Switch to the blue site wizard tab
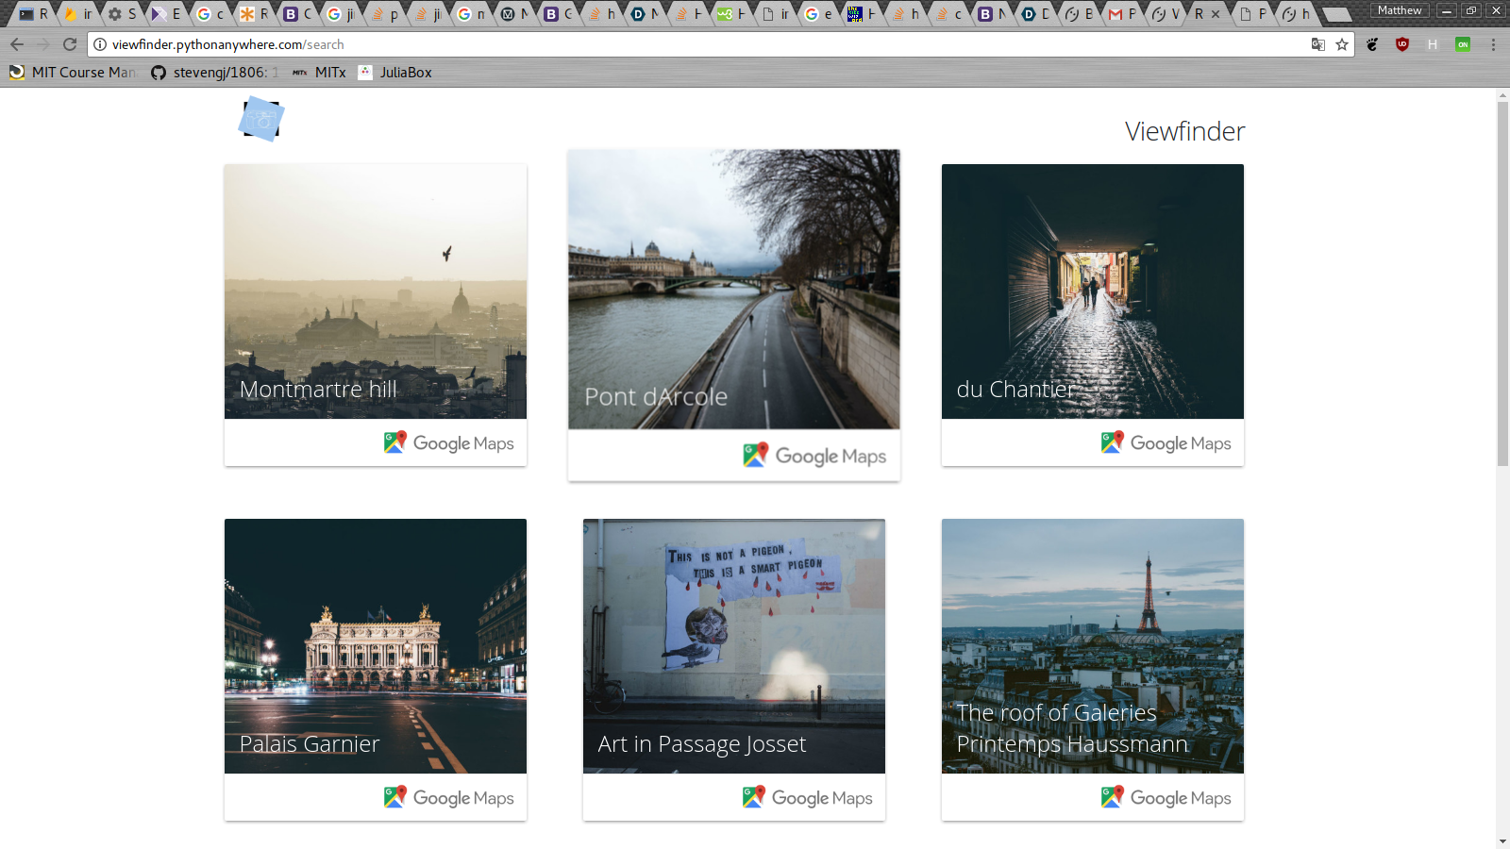Screen dimensions: 1510x849 click(x=862, y=14)
